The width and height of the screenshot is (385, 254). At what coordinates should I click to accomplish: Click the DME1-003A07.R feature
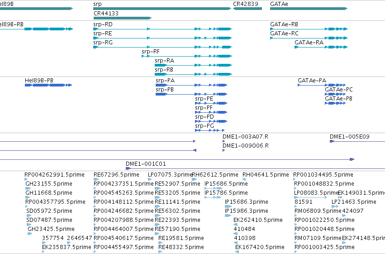click(223, 141)
